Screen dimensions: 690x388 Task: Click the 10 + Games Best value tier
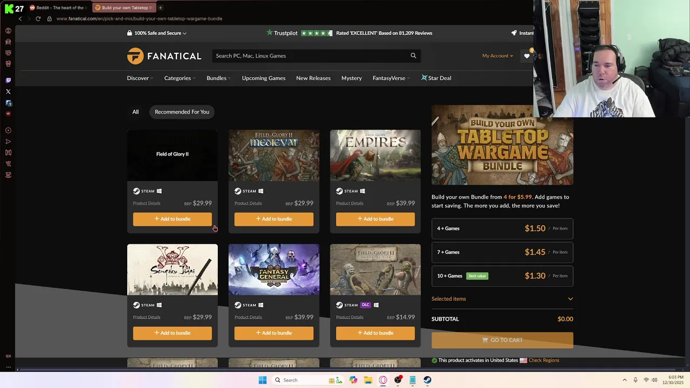click(502, 276)
